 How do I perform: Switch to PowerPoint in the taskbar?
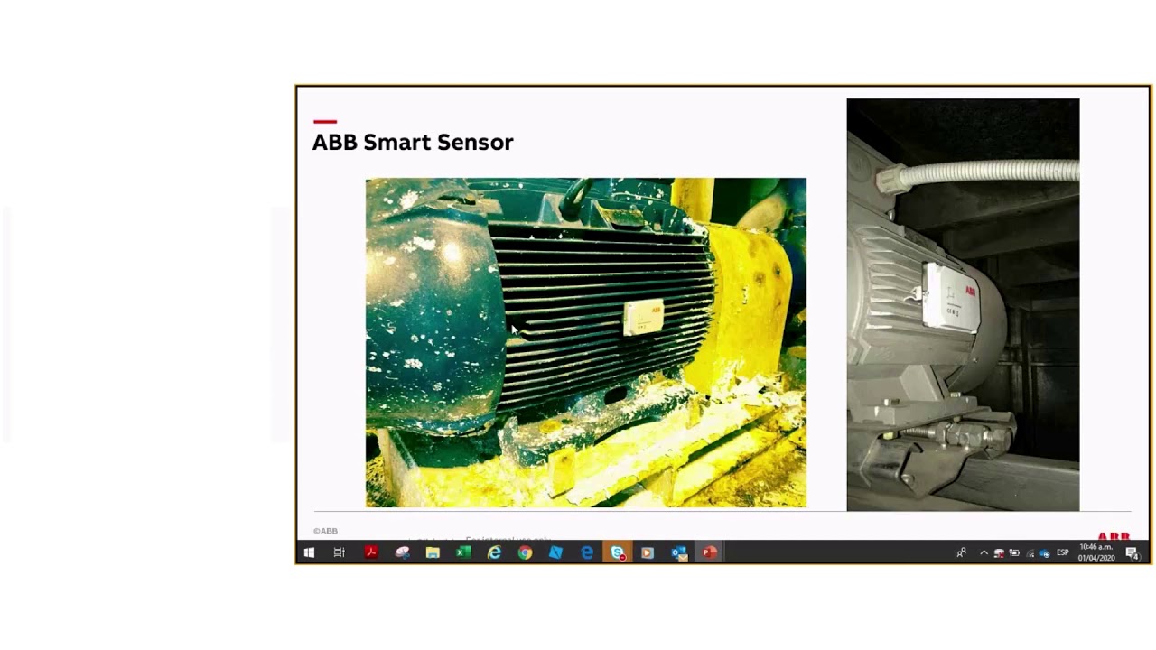710,552
